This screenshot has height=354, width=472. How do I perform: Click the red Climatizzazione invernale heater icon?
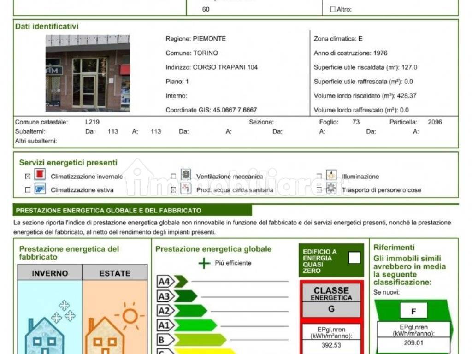[x=40, y=174]
